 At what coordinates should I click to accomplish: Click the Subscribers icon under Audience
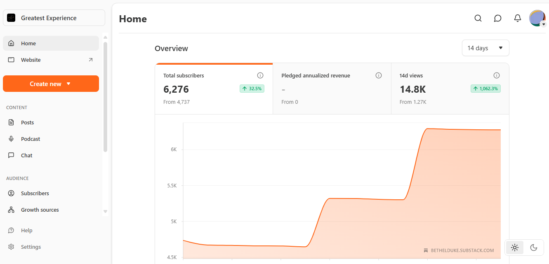12,193
